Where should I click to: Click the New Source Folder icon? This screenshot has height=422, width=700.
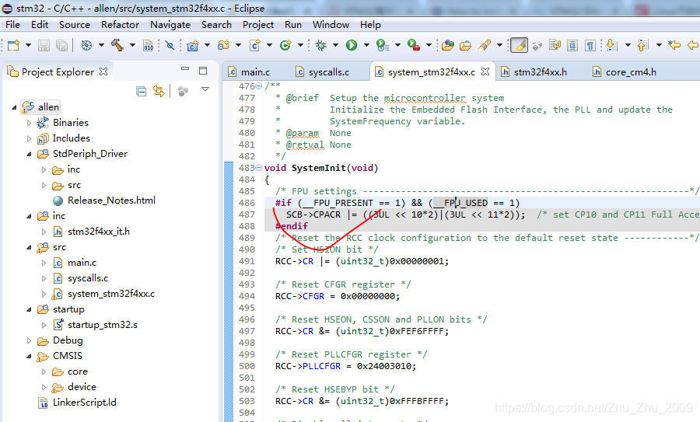pos(223,45)
